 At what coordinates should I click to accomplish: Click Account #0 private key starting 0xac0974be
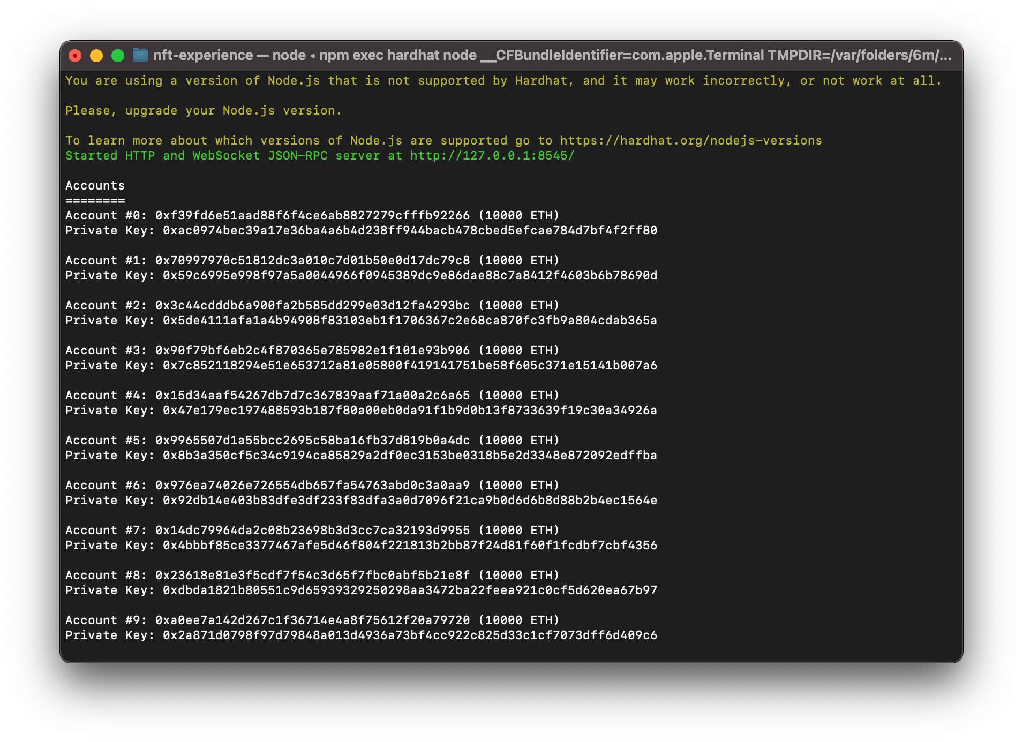pos(410,231)
